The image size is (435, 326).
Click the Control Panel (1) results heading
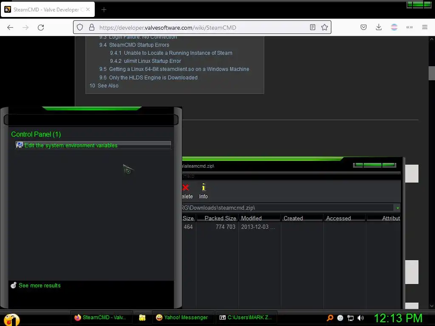(36, 135)
